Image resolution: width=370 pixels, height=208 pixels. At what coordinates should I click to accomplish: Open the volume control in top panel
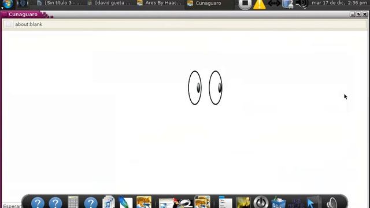click(302, 4)
